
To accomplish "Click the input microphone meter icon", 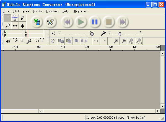I will coord(29,42).
